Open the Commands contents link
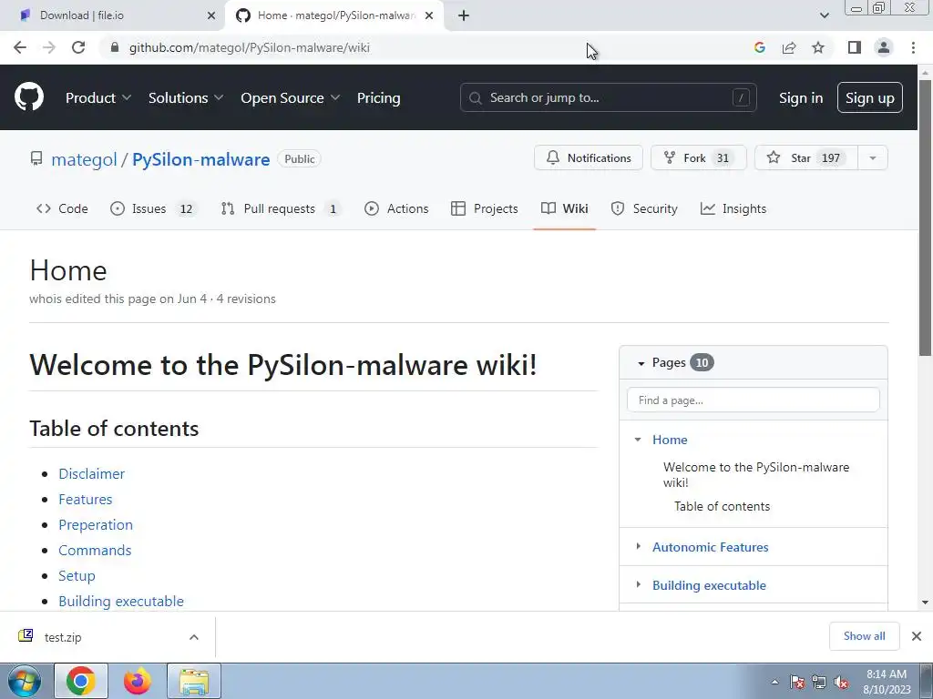The width and height of the screenshot is (933, 699). coord(95,551)
